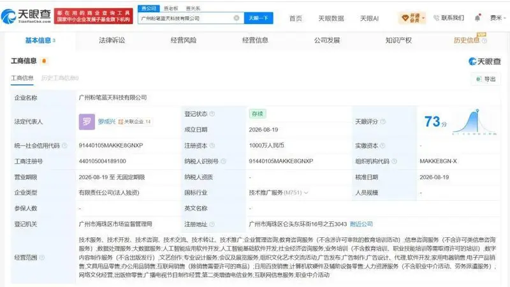Click the Tianyancha logo in header
This screenshot has height=287, width=510.
pos(26,16)
